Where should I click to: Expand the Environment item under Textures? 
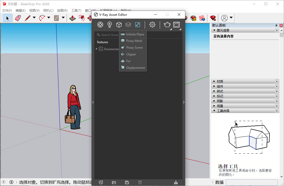[97, 49]
